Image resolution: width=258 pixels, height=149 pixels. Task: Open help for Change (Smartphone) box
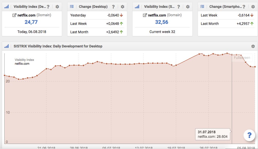pyautogui.click(x=244, y=7)
